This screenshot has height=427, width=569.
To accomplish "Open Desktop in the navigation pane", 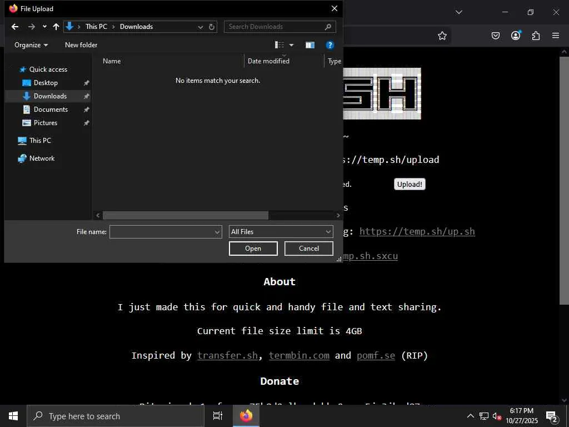I will pyautogui.click(x=46, y=83).
